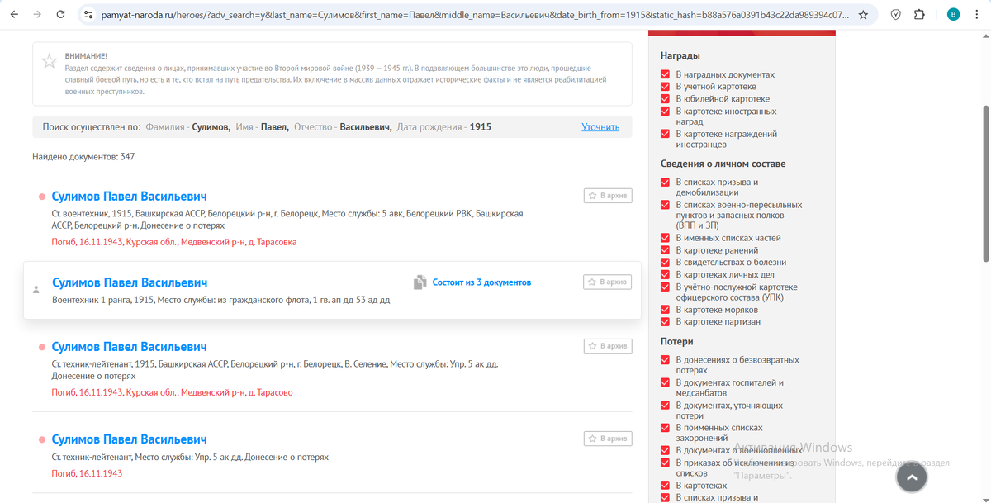Open Сулимов Павел Васильевич result Воентехник 1 ранга

[x=130, y=282]
